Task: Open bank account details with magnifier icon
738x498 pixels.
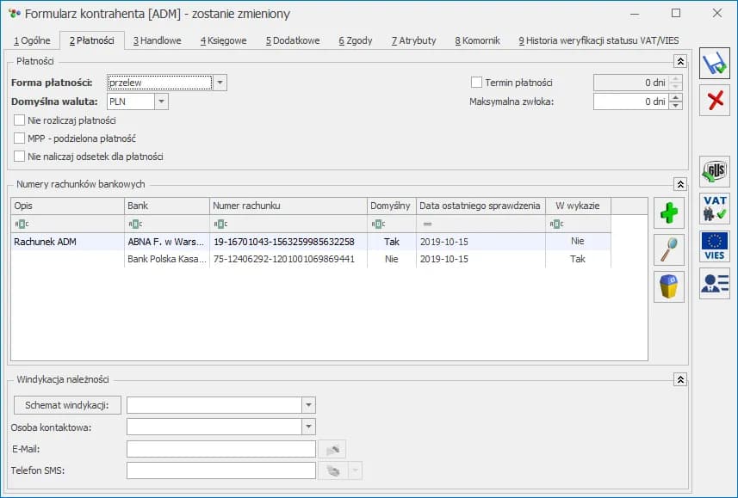Action: tap(668, 249)
